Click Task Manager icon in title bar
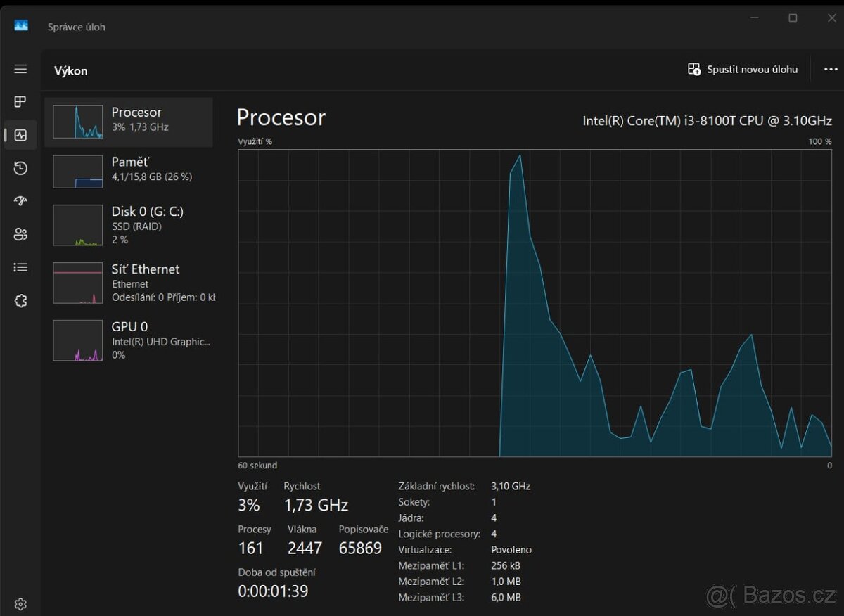 (21, 26)
